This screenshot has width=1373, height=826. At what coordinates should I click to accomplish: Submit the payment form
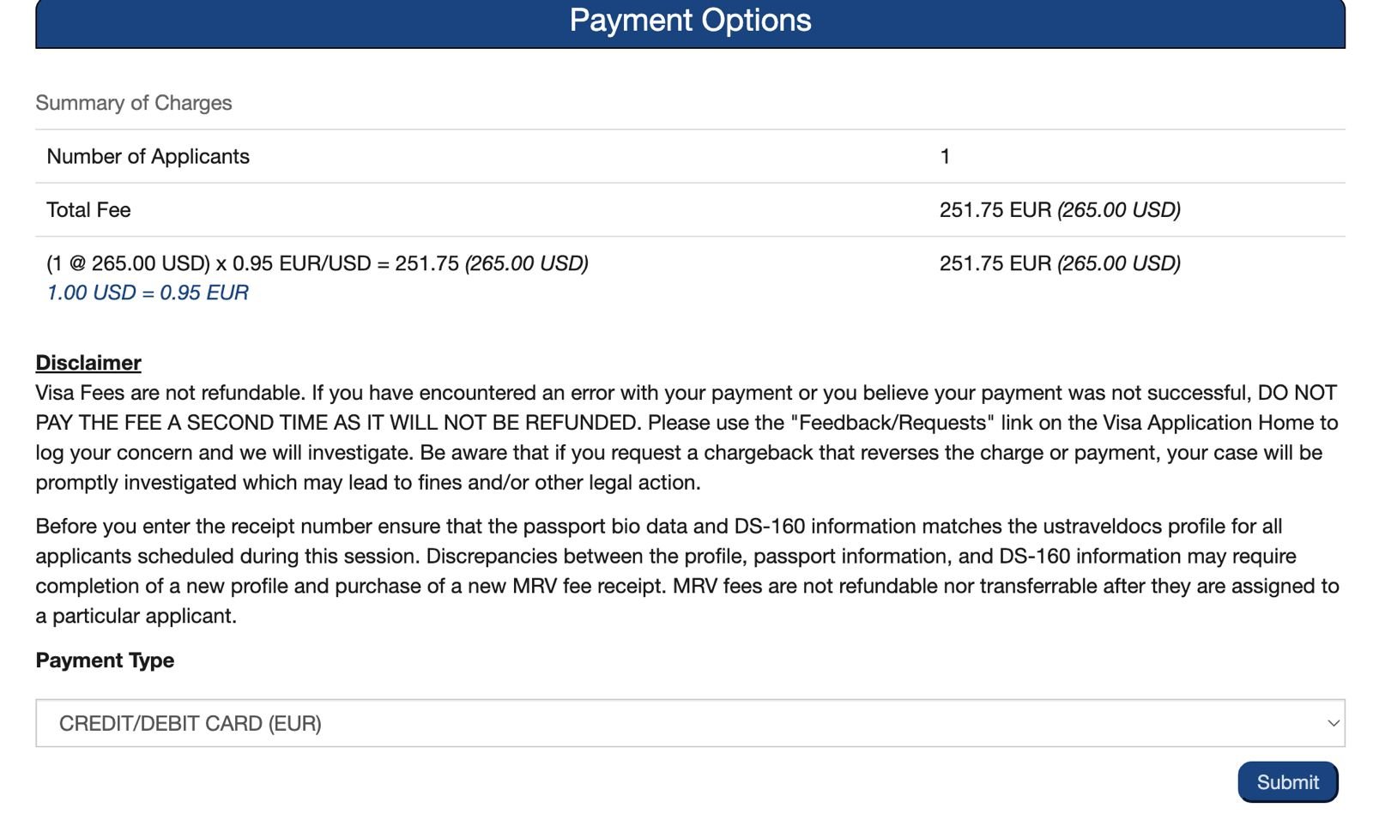(x=1287, y=782)
